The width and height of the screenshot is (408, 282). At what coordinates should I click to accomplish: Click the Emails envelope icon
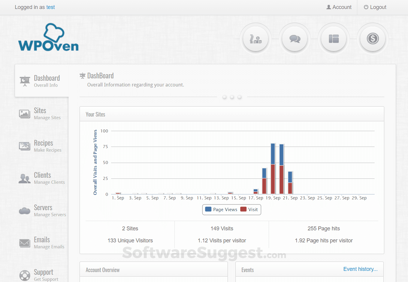pyautogui.click(x=25, y=243)
